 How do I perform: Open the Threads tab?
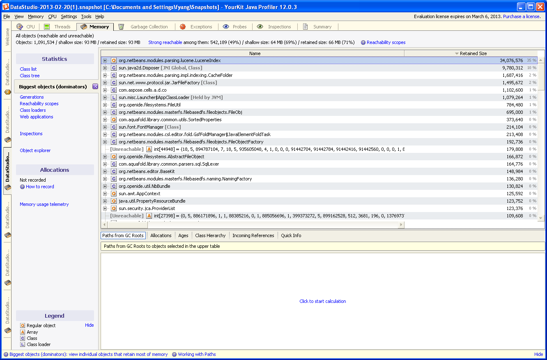(x=57, y=27)
